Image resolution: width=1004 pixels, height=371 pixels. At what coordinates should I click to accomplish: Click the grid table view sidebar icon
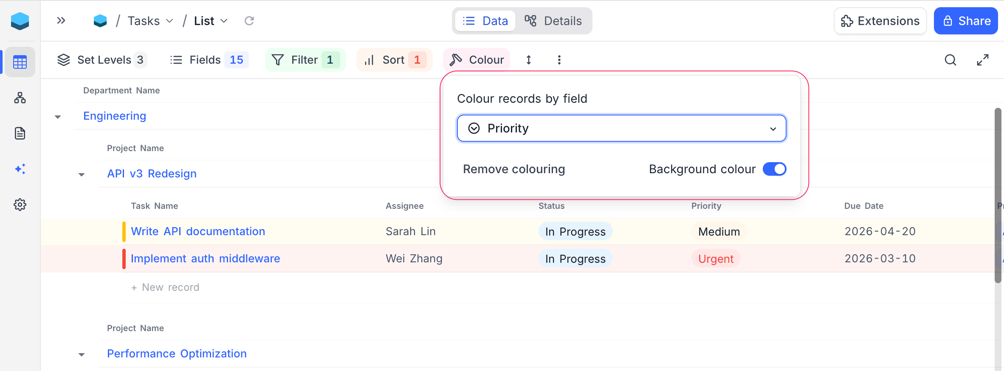click(20, 62)
